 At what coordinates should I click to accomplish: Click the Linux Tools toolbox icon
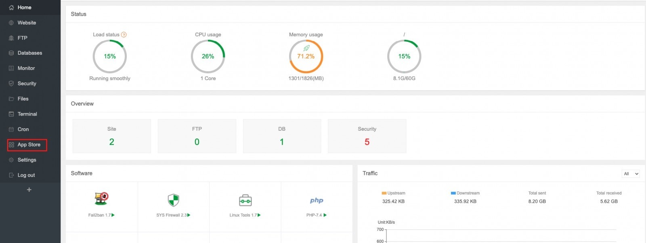[x=245, y=200]
